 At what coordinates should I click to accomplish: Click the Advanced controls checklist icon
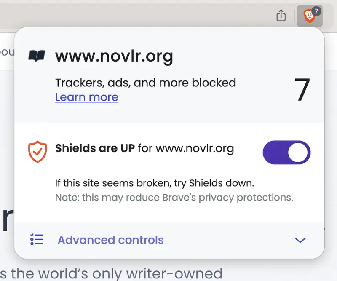coord(37,240)
